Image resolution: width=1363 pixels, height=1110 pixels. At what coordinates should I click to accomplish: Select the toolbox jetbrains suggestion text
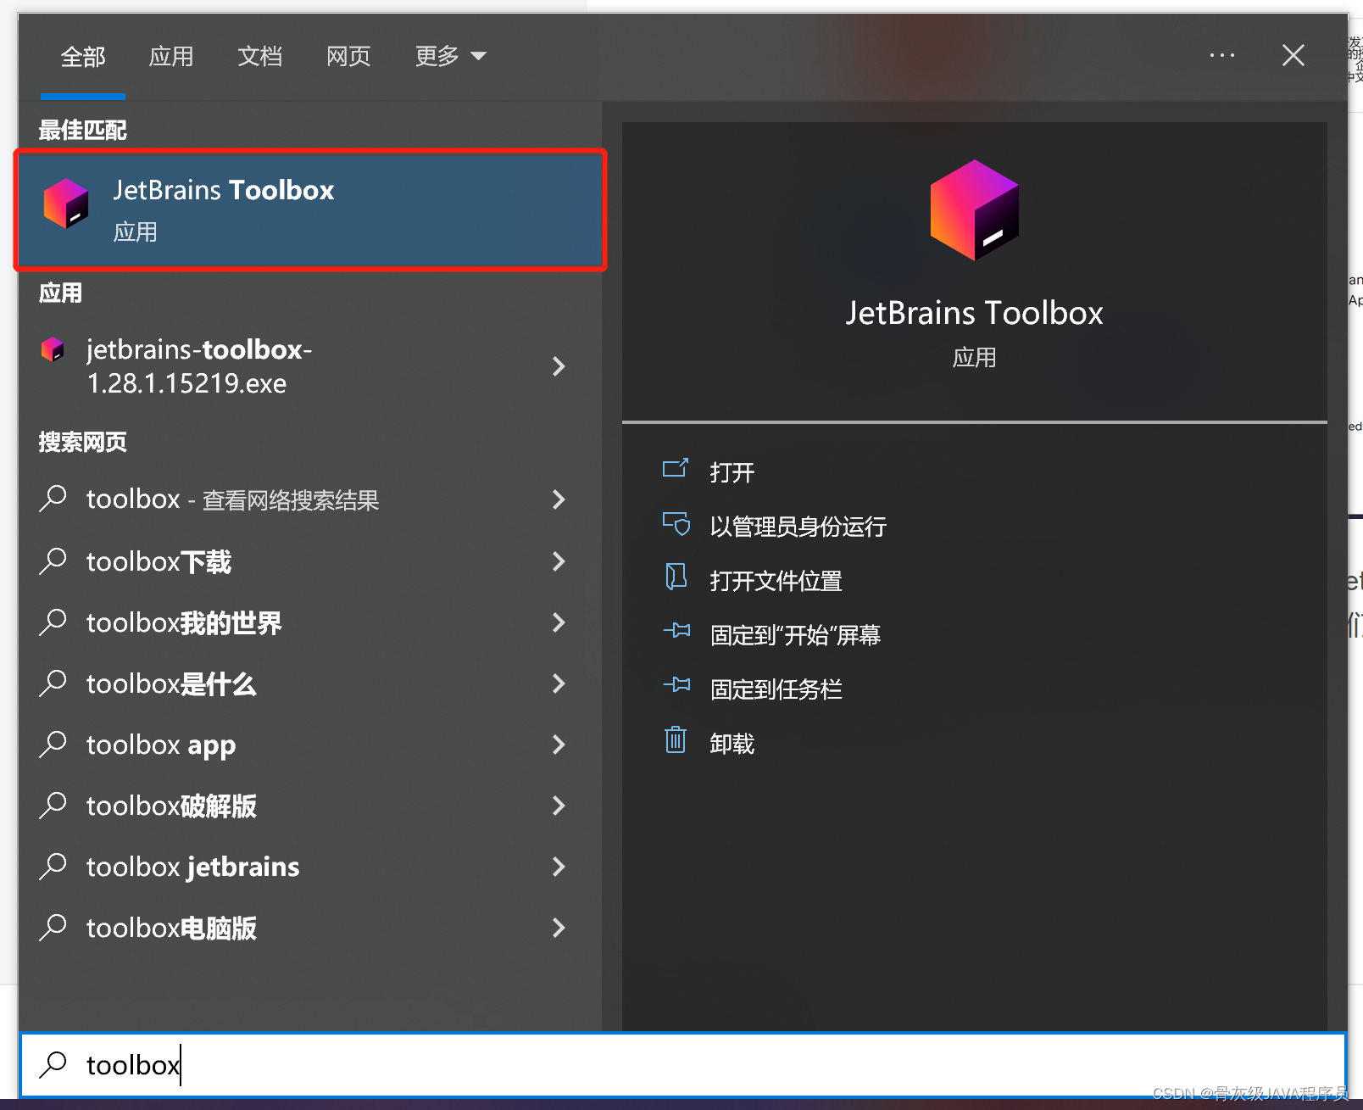click(x=192, y=867)
